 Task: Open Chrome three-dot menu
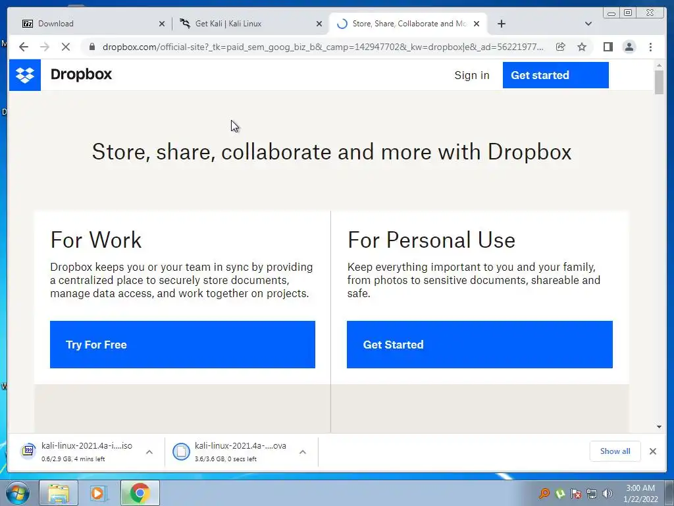click(650, 47)
